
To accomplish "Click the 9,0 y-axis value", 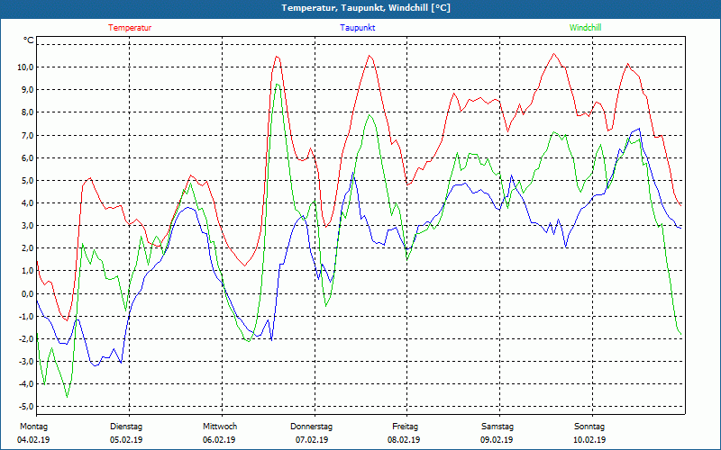I will [27, 89].
